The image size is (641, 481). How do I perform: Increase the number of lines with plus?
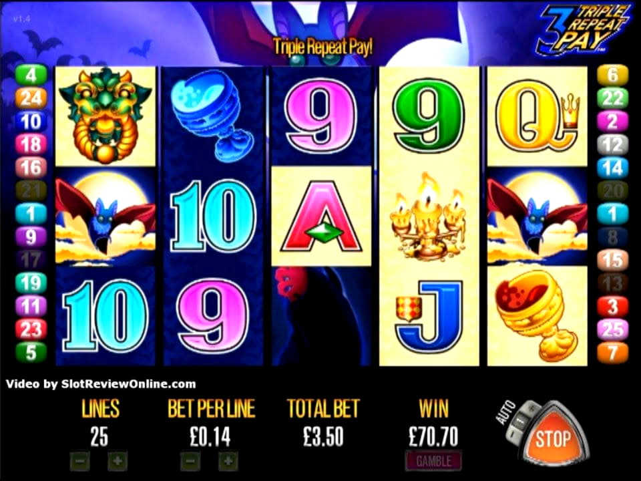point(118,462)
